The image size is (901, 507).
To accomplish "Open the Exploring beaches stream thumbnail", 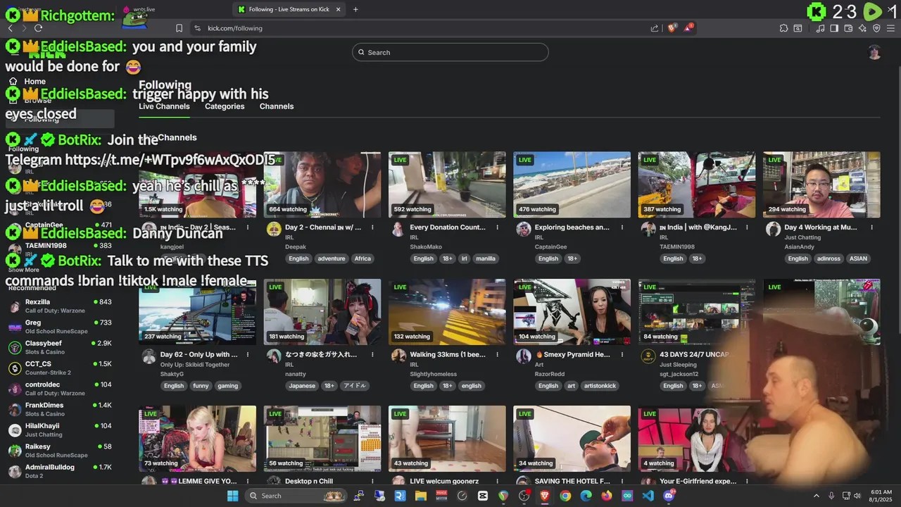I will point(572,184).
